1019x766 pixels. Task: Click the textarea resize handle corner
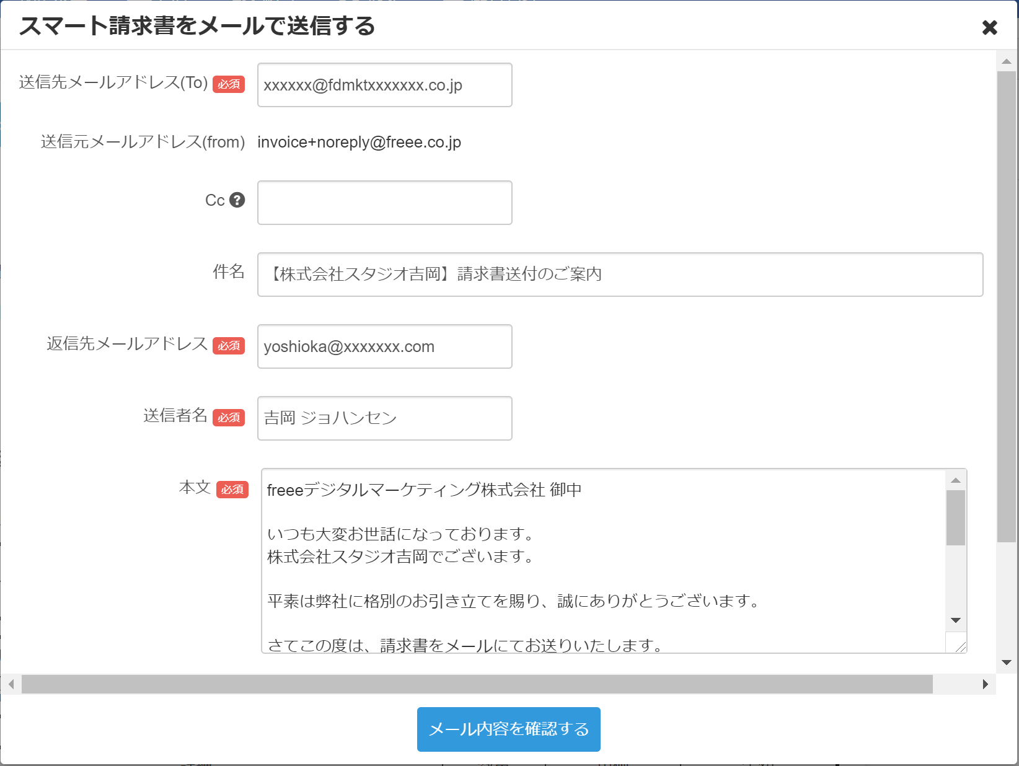pos(960,646)
